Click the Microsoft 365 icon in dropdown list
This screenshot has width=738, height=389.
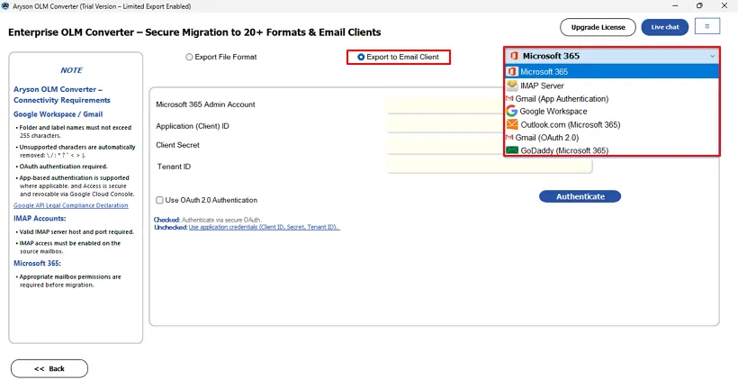tap(512, 72)
